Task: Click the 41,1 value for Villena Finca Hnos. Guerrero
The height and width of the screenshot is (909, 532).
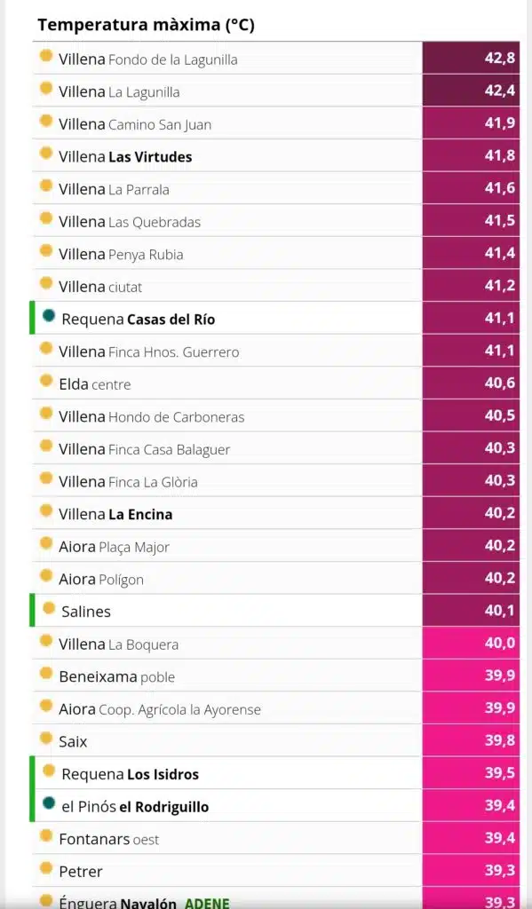Action: [x=471, y=350]
